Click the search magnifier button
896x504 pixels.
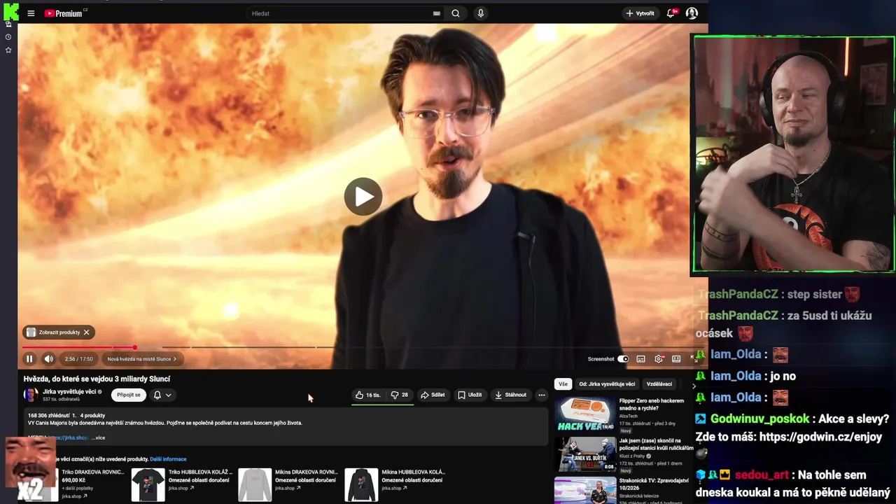pos(456,13)
